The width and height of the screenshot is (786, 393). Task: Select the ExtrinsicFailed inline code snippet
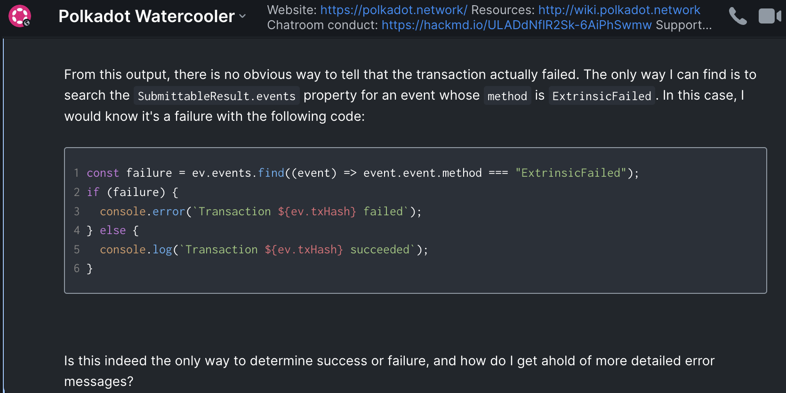602,95
